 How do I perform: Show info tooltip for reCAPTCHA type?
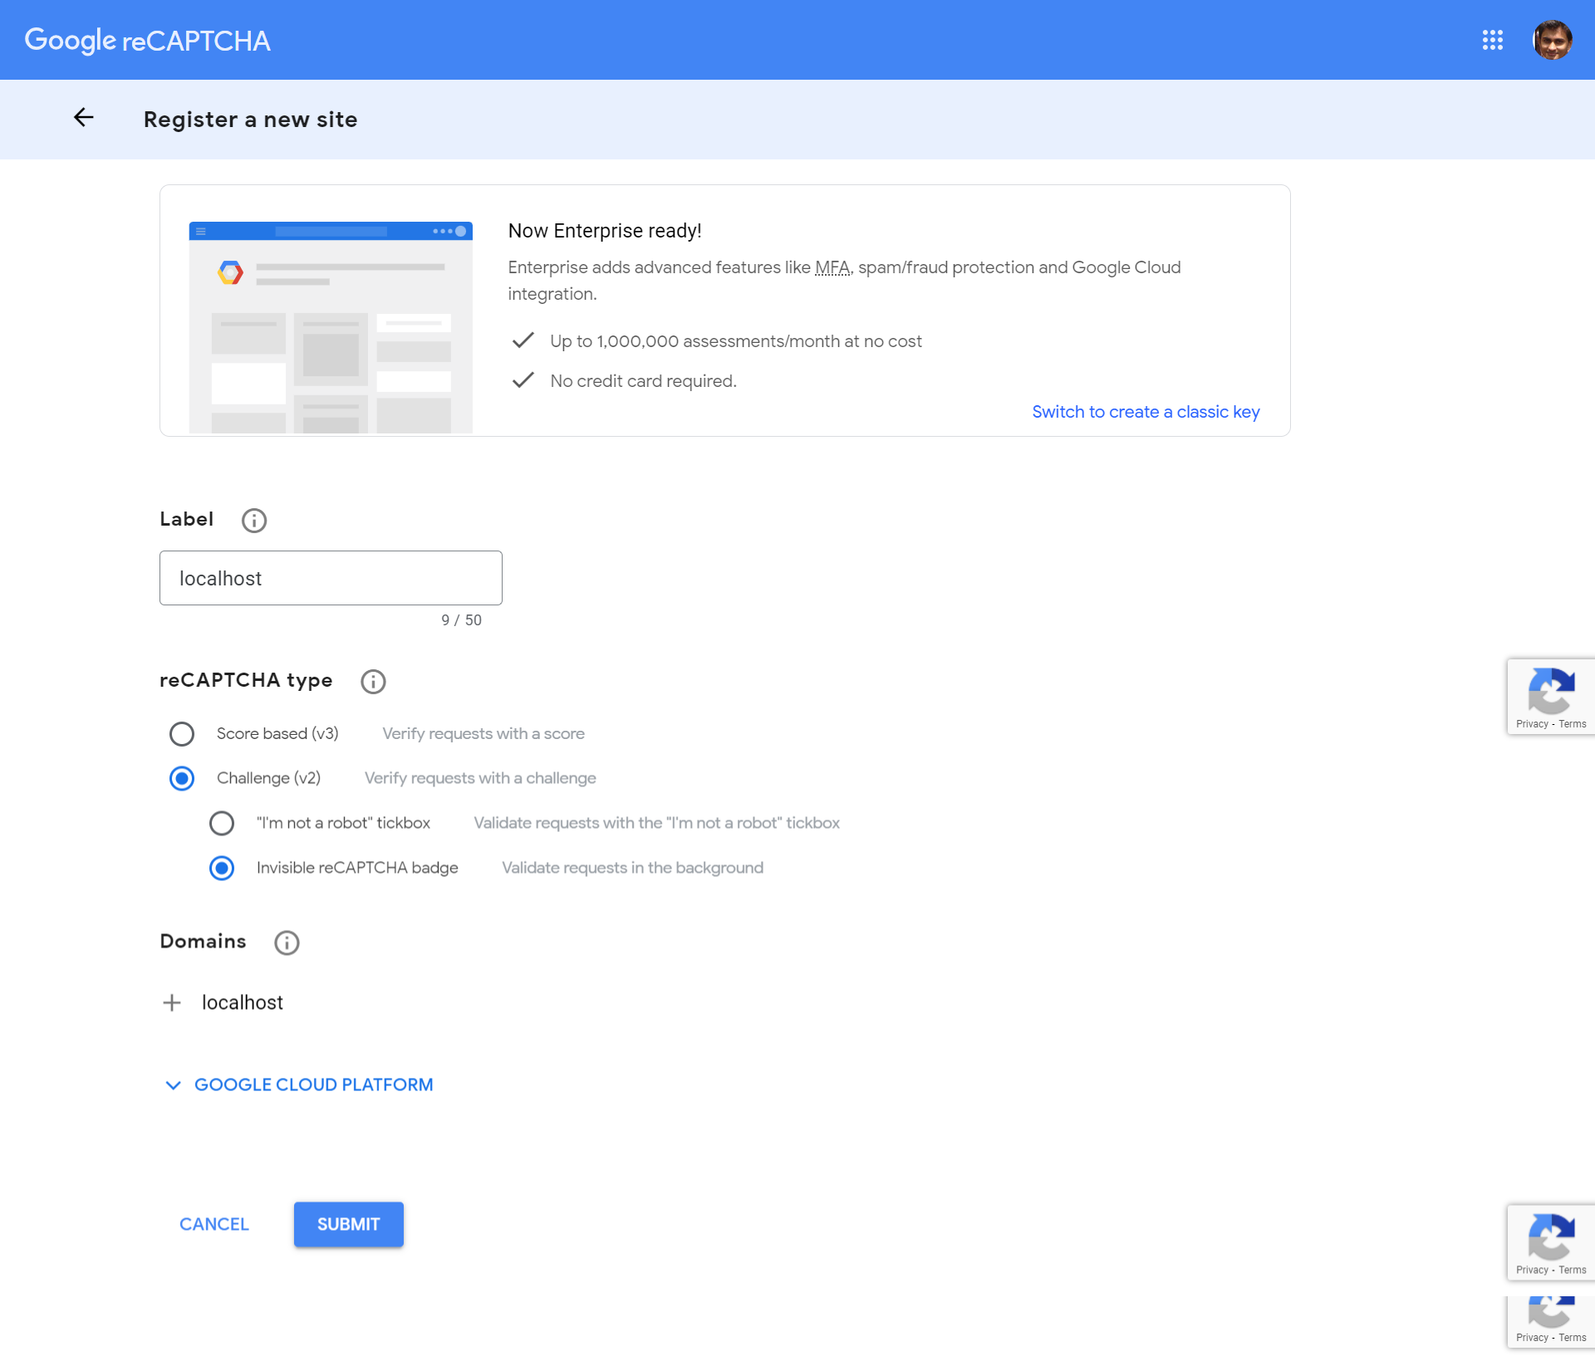(x=373, y=682)
